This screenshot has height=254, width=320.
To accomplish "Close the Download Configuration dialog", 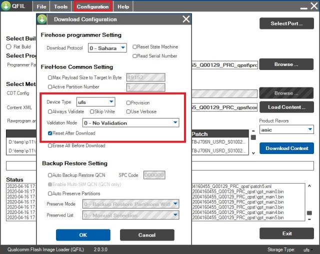I will (186, 19).
